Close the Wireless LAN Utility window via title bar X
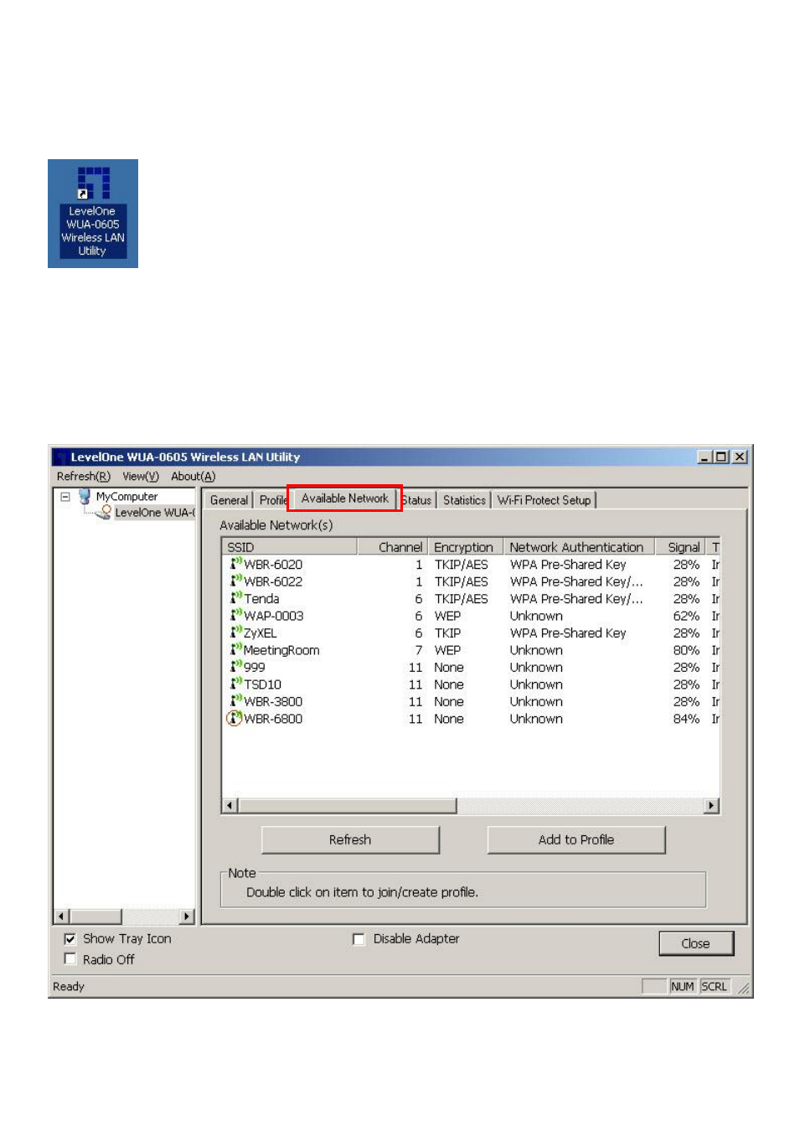The height and width of the screenshot is (1131, 800). pyautogui.click(x=739, y=457)
